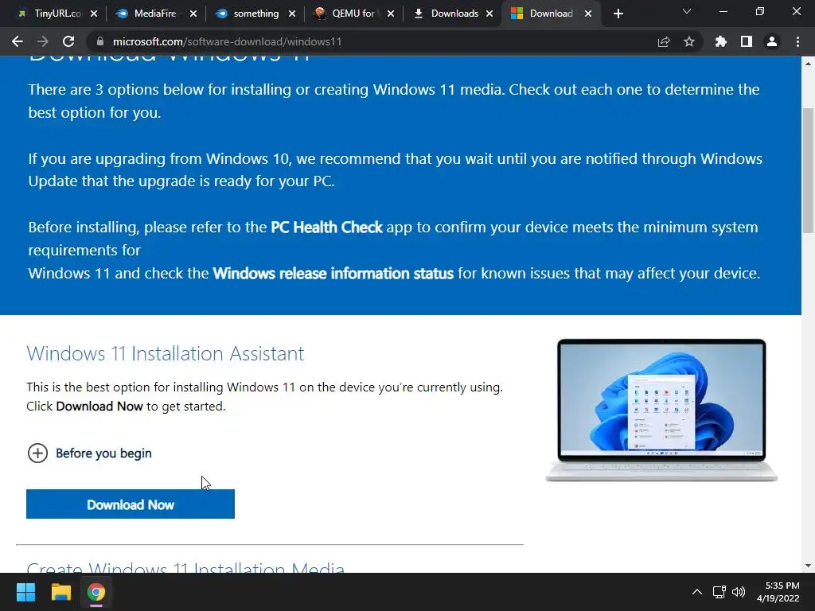The image size is (815, 611).
Task: Open Windows release information status link
Action: point(333,274)
